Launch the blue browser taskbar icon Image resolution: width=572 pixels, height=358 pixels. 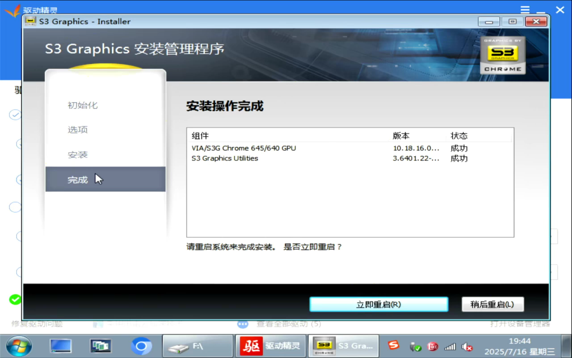tap(141, 346)
